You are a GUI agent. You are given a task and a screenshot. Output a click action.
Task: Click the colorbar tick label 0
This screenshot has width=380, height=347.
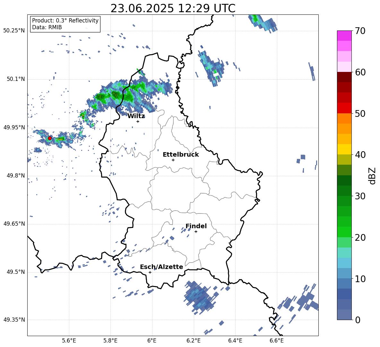point(358,320)
